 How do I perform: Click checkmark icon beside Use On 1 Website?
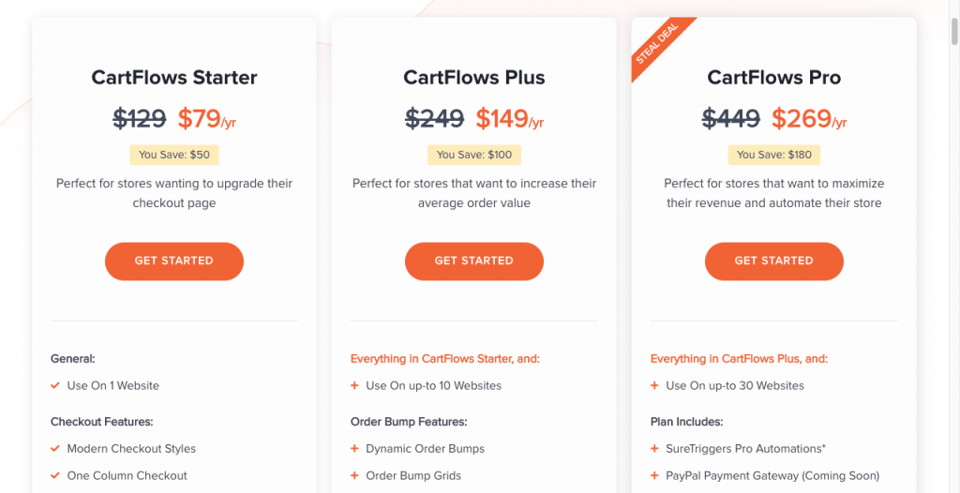click(55, 385)
